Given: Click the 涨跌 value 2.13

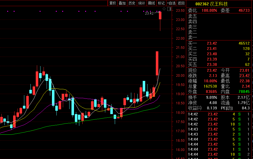Looking at the screenshot, I should tap(213, 76).
